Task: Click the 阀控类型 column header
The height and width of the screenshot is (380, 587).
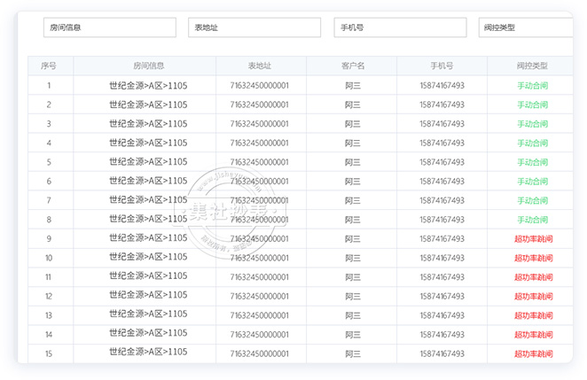Action: 532,66
